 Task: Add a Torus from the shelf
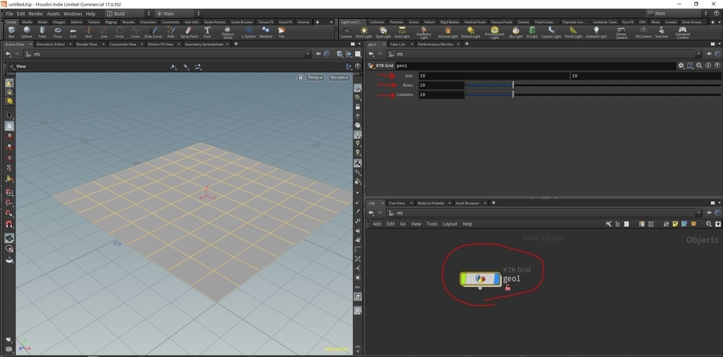(58, 32)
